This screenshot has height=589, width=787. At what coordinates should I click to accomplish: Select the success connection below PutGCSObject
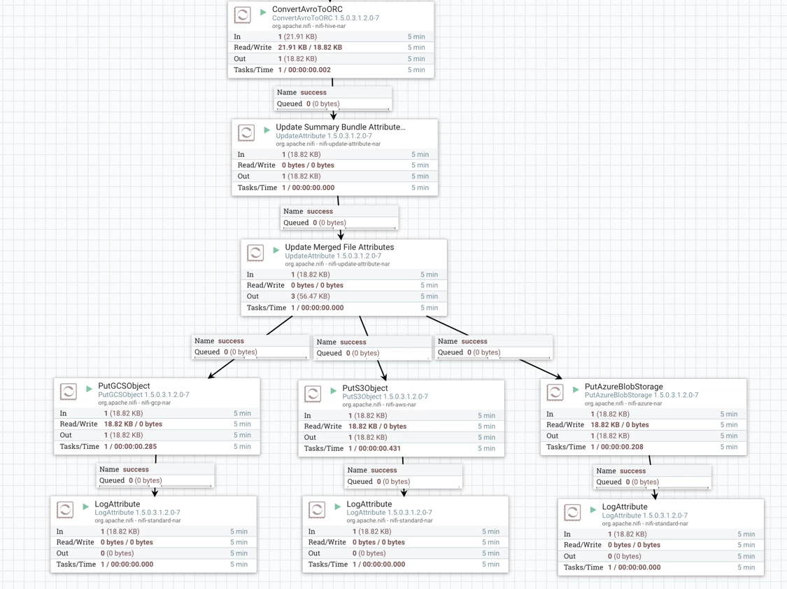(x=155, y=475)
